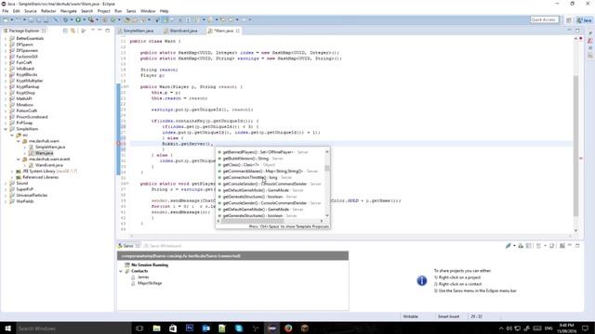Click the taskbar clock
Image resolution: width=595 pixels, height=334 pixels.
(566, 328)
